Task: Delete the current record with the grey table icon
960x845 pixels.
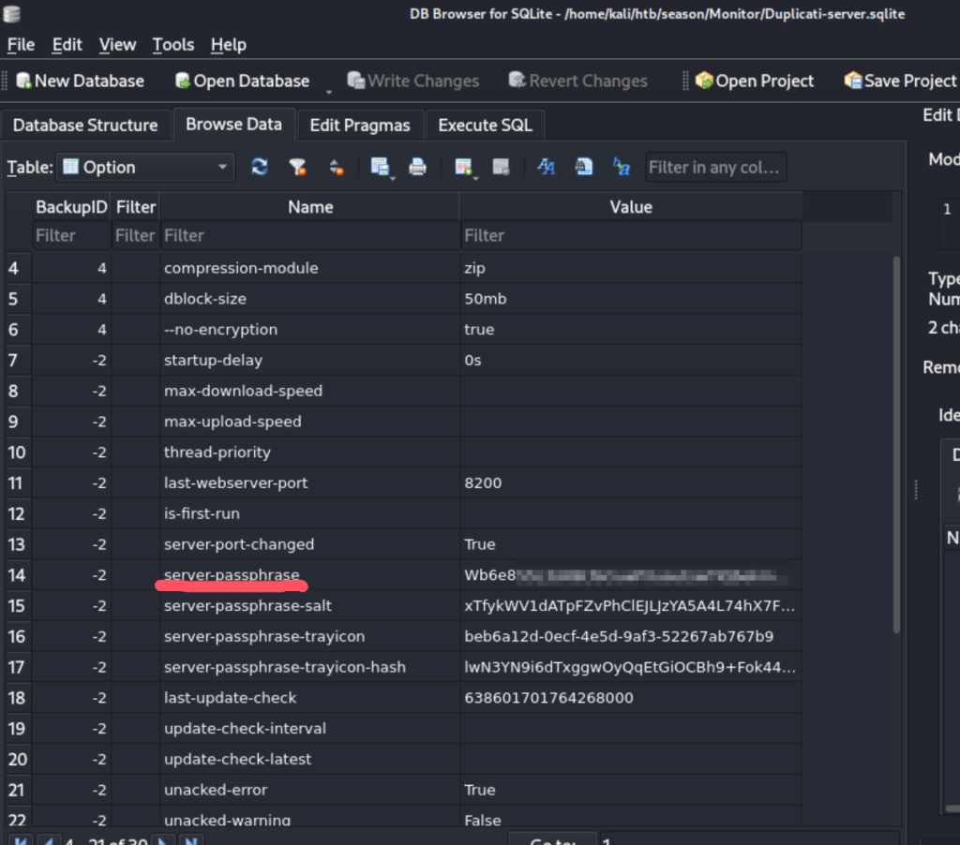Action: pyautogui.click(x=501, y=167)
